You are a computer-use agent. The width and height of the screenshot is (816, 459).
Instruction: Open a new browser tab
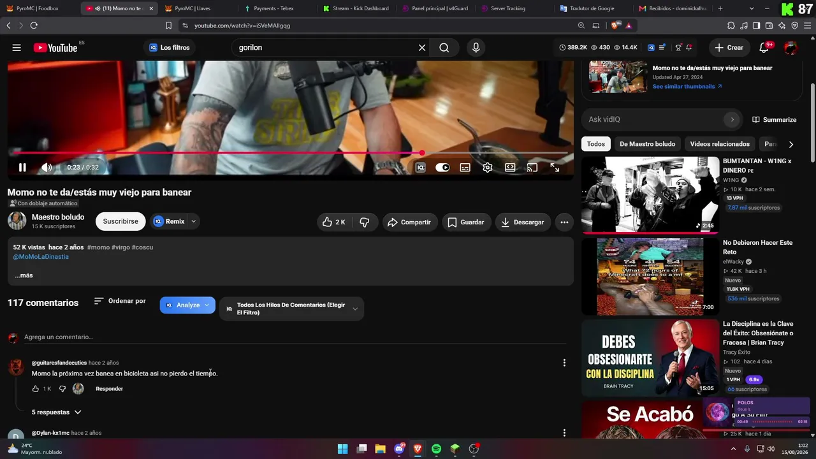point(720,8)
